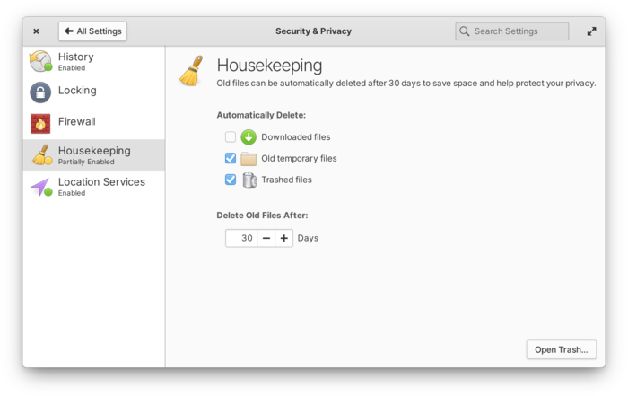The image size is (628, 396).
Task: Click the large Housekeeping heading text
Action: [x=269, y=66]
